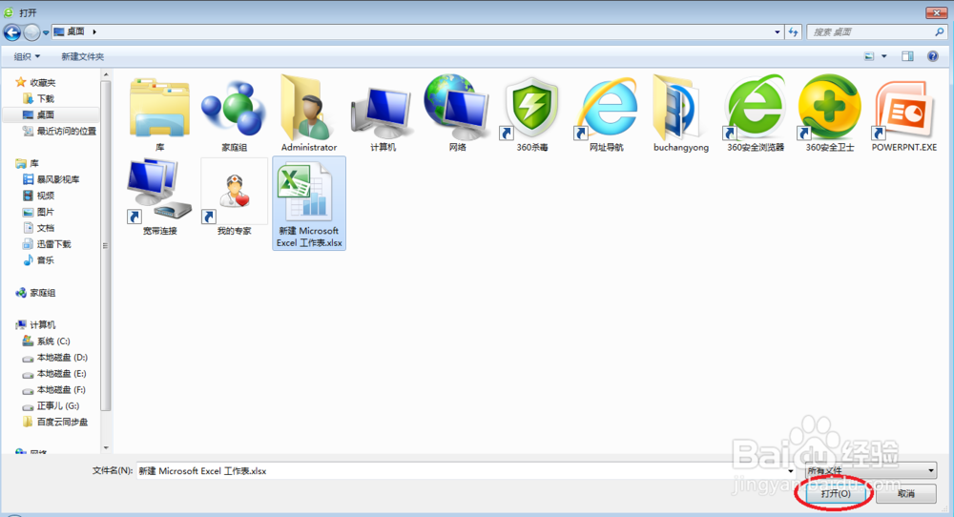Open view options dropdown arrow
The height and width of the screenshot is (517, 954).
point(884,56)
